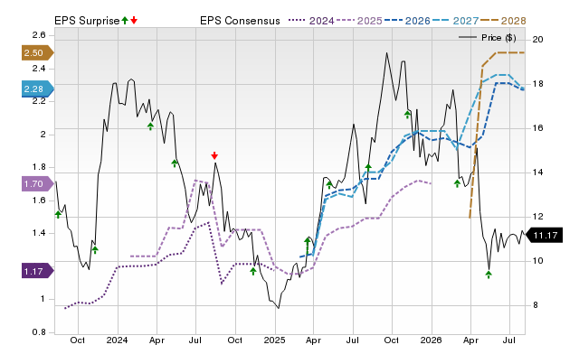Click the 0.8 label on the EPS axis
Screen dimensions: 579x345
click(39, 332)
